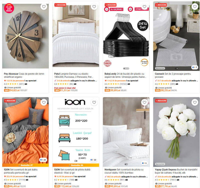Image resolution: width=200 pixels, height=188 pixels.
Task: Open 20 color options on orange bedding
Action: [x=43, y=160]
